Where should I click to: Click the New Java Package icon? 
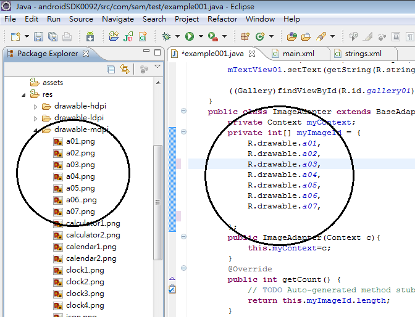pos(245,37)
